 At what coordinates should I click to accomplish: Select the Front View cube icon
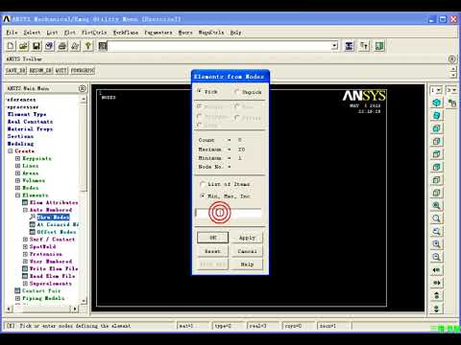[x=436, y=128]
